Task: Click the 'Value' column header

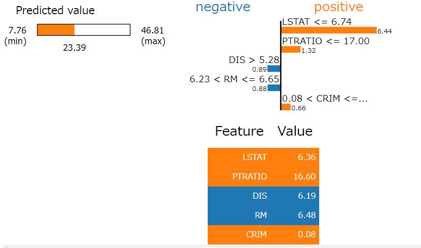Action: point(295,131)
